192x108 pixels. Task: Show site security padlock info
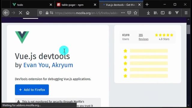pos(47,13)
